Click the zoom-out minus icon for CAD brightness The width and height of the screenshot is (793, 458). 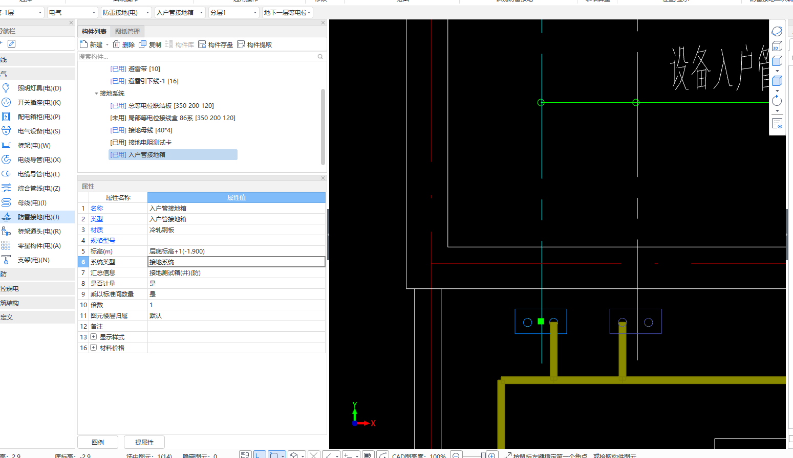pos(456,455)
